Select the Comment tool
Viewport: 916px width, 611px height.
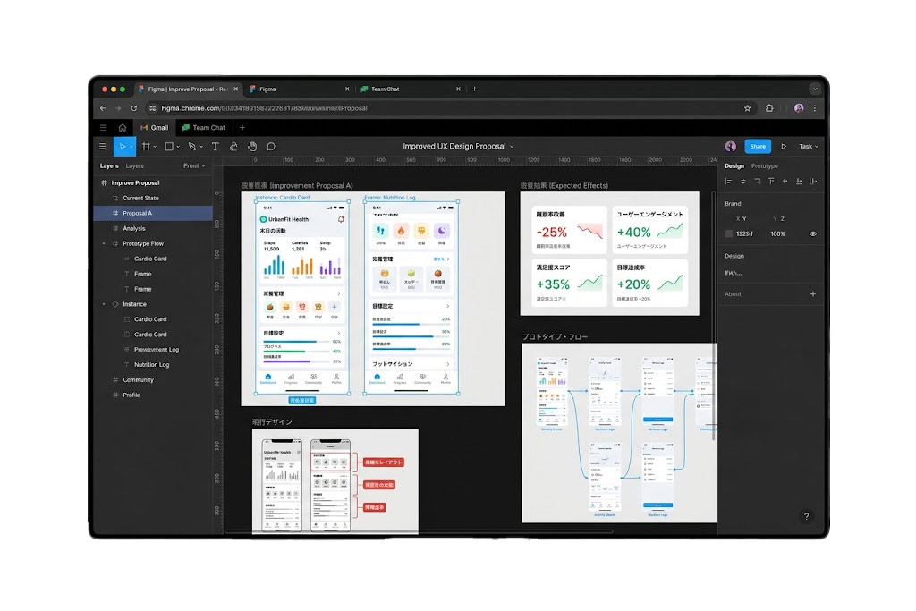(271, 147)
